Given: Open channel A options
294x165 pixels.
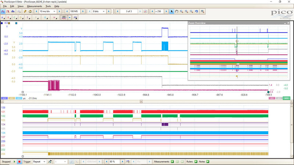Looking at the screenshot, I should coord(4,17).
